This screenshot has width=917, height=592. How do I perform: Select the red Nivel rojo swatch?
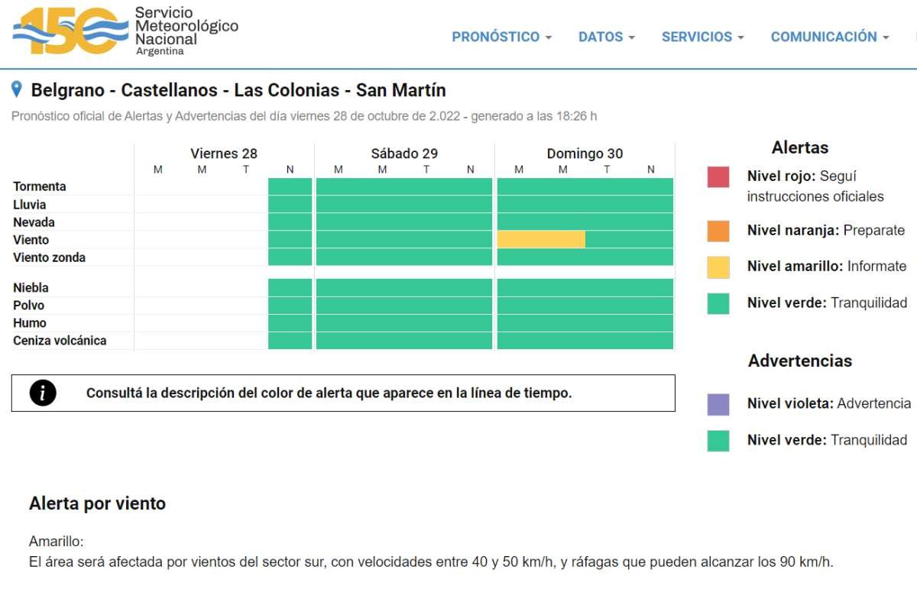(x=718, y=177)
